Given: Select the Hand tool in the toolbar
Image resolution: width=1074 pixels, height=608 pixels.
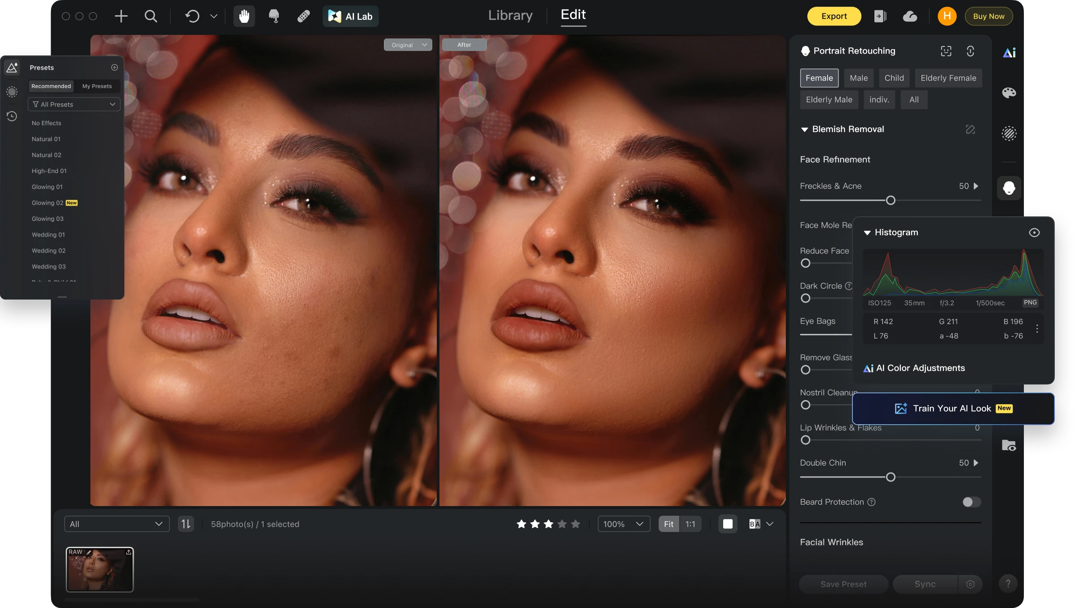Looking at the screenshot, I should (x=244, y=16).
